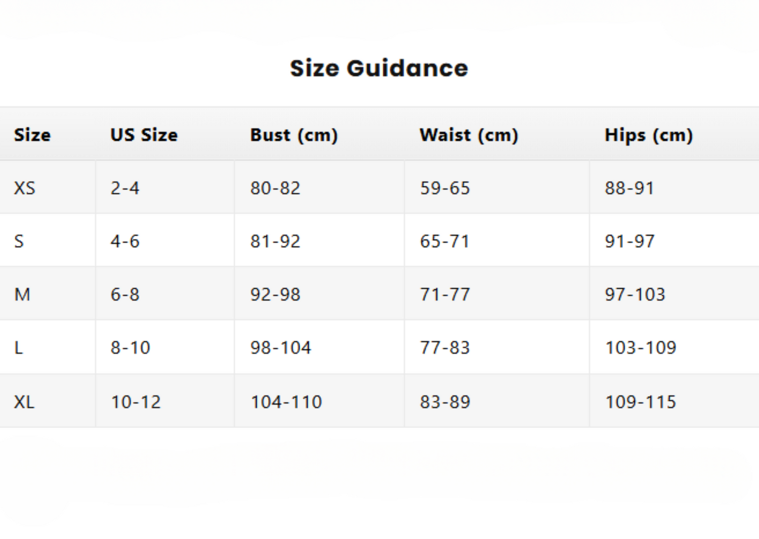The image size is (759, 539).
Task: Click the Size Guidance heading
Action: (379, 68)
